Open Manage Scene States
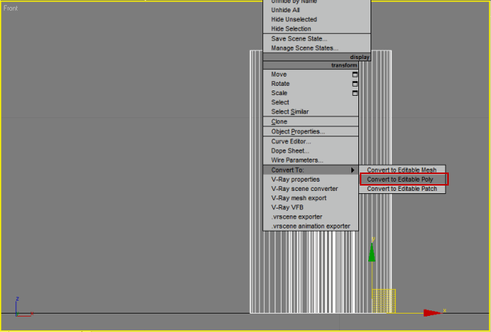491x332 pixels. 317,48
